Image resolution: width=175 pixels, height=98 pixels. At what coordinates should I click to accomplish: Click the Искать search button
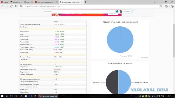pyautogui.click(x=126, y=11)
